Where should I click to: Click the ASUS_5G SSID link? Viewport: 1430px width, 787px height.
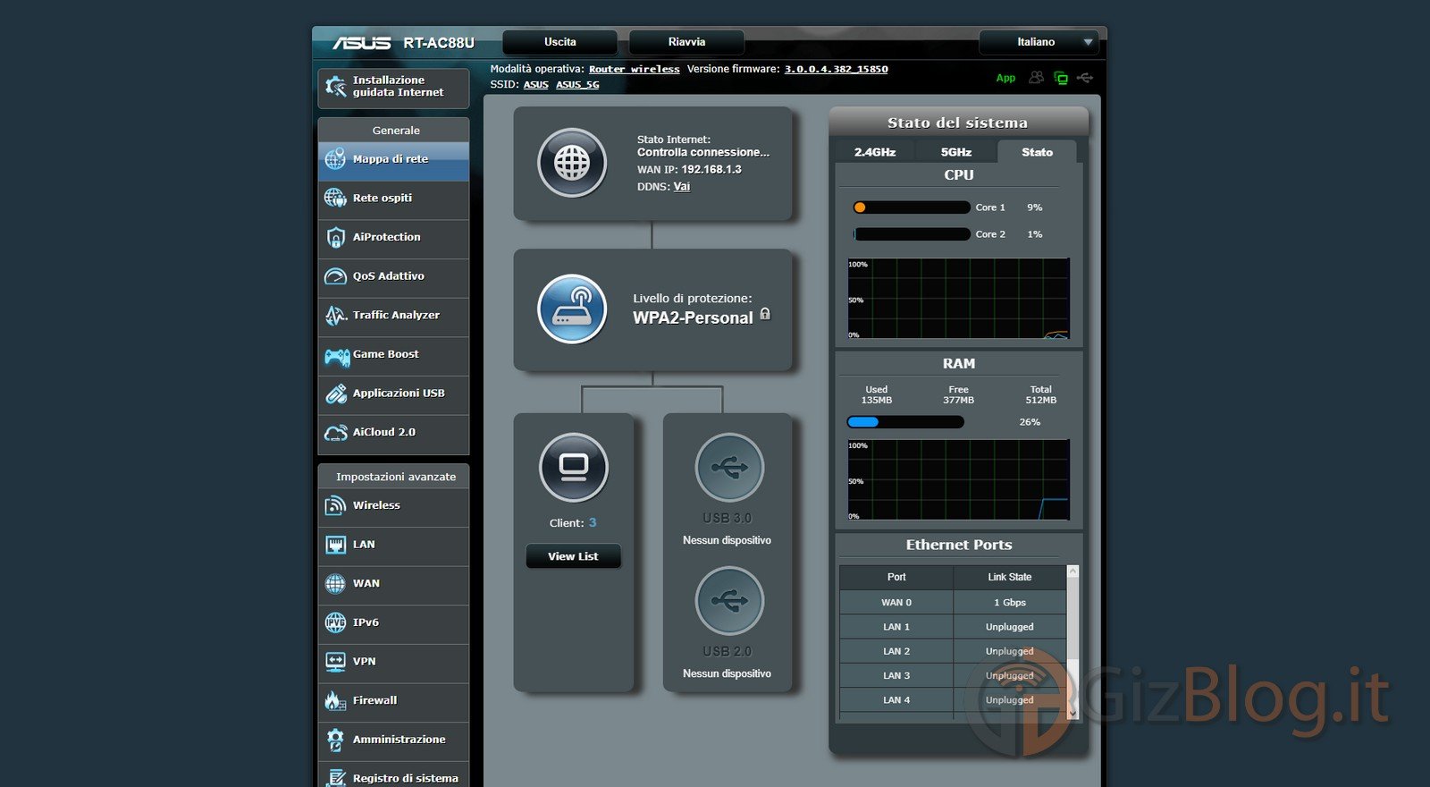577,85
